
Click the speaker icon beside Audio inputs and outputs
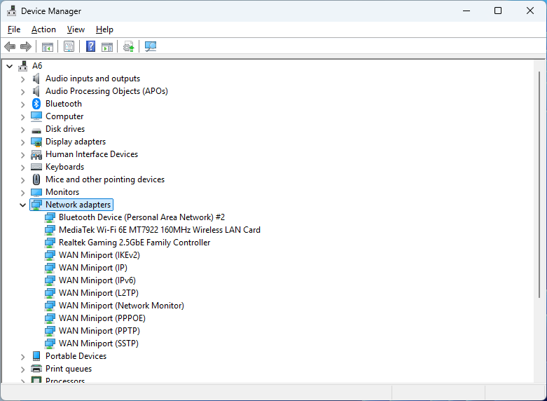(x=36, y=79)
